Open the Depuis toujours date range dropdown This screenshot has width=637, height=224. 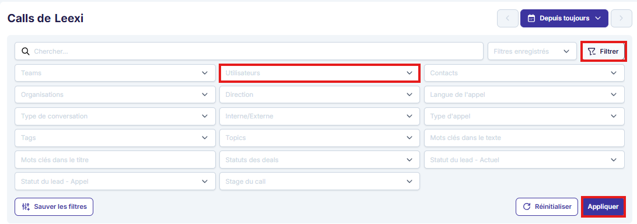click(564, 18)
